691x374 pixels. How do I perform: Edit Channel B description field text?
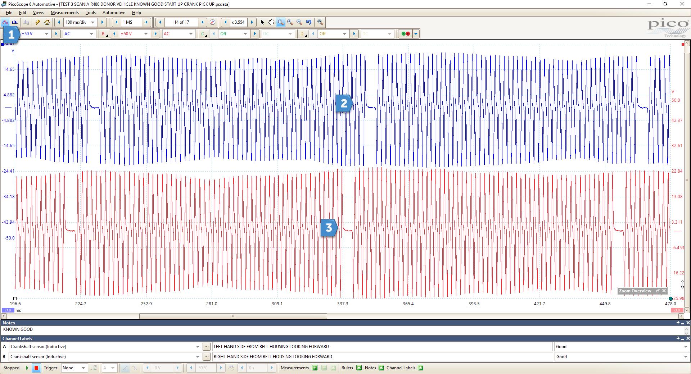point(383,357)
